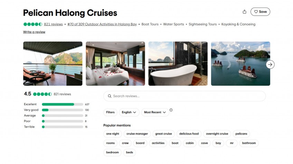Open the bathtub photo thumbnail
This screenshot has height=164, width=293.
click(x=178, y=64)
